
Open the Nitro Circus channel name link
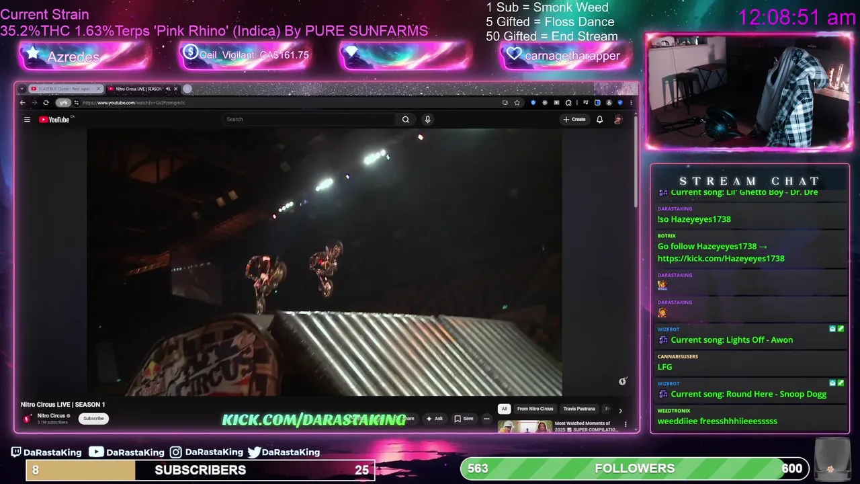pyautogui.click(x=51, y=415)
